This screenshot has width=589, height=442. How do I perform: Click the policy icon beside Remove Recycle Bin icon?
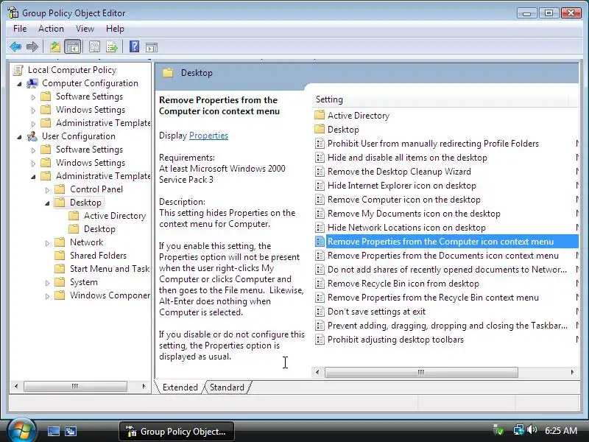[x=320, y=284]
